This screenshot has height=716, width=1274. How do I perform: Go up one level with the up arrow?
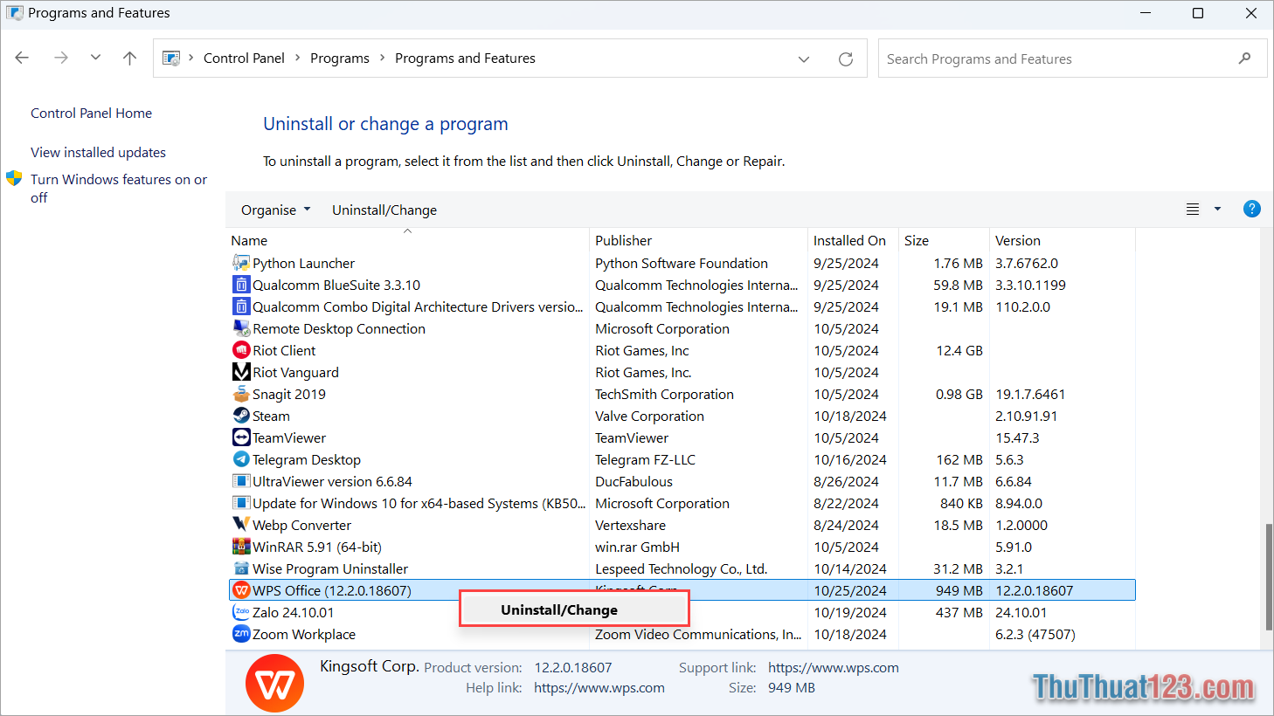(x=129, y=58)
